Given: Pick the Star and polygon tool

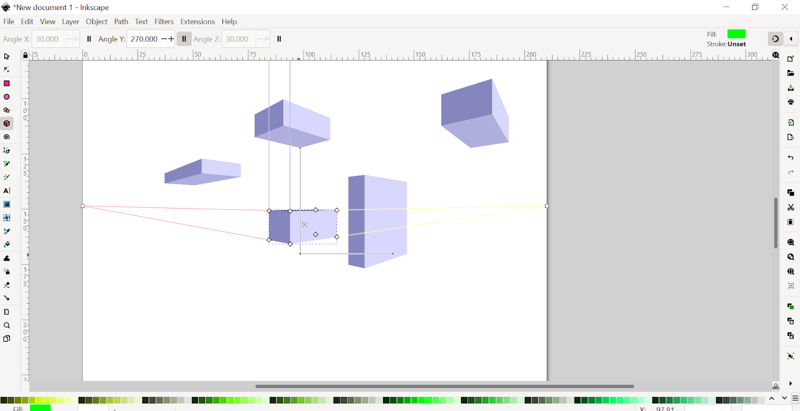Looking at the screenshot, I should (7, 110).
